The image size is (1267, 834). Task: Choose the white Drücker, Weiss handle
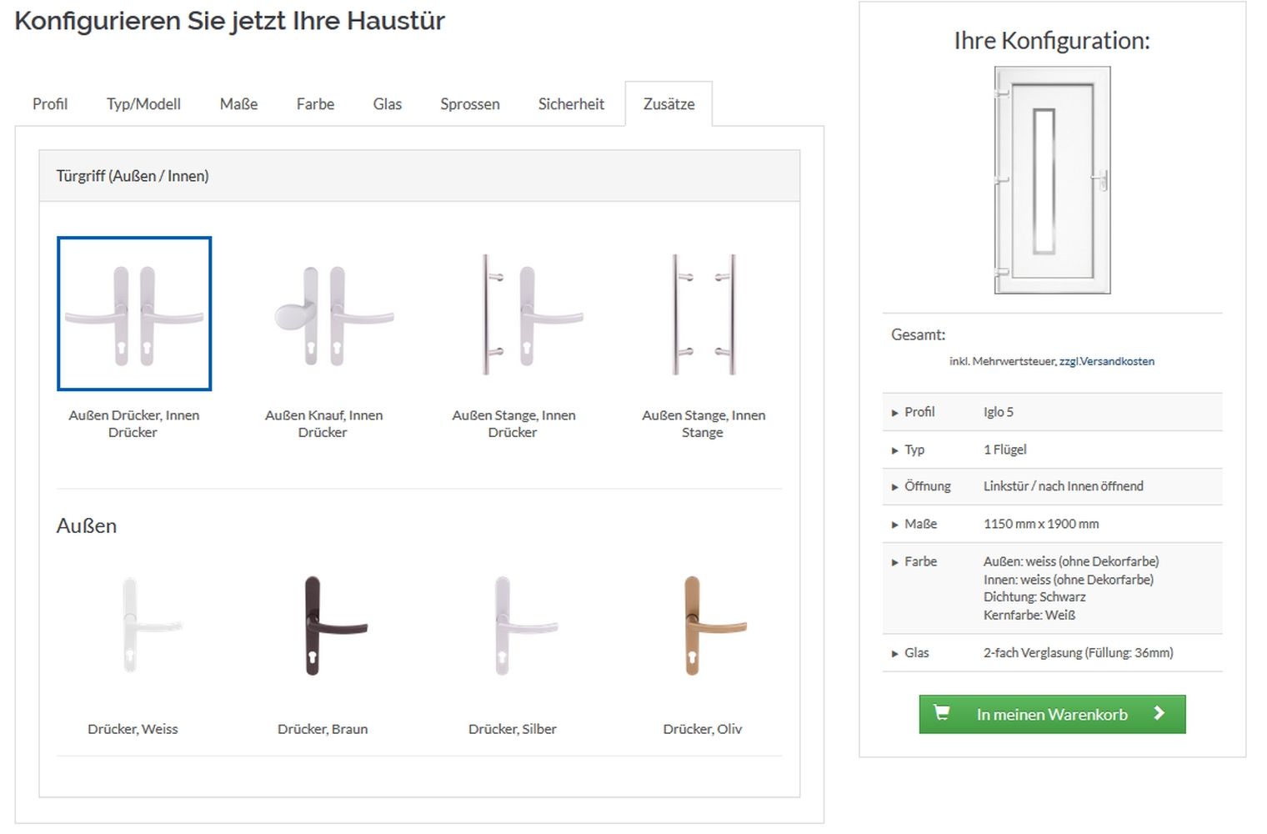tap(133, 625)
